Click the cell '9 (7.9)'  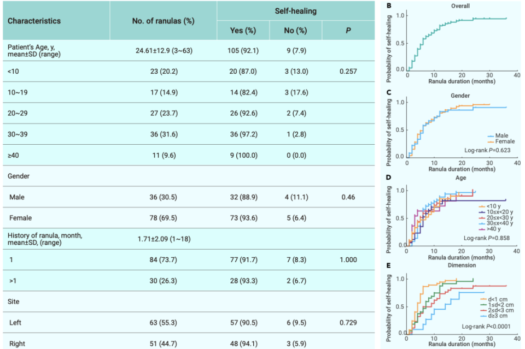click(x=296, y=51)
